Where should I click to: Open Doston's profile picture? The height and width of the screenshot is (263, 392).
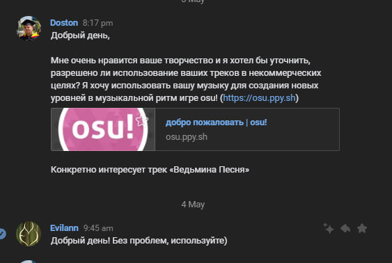29,29
